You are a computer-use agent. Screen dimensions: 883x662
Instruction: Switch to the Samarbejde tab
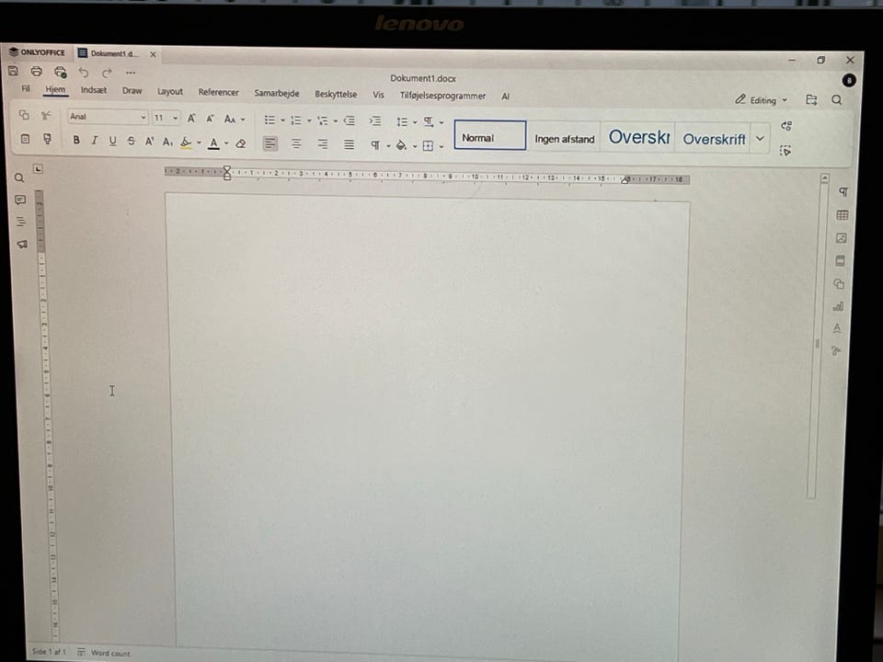[277, 93]
